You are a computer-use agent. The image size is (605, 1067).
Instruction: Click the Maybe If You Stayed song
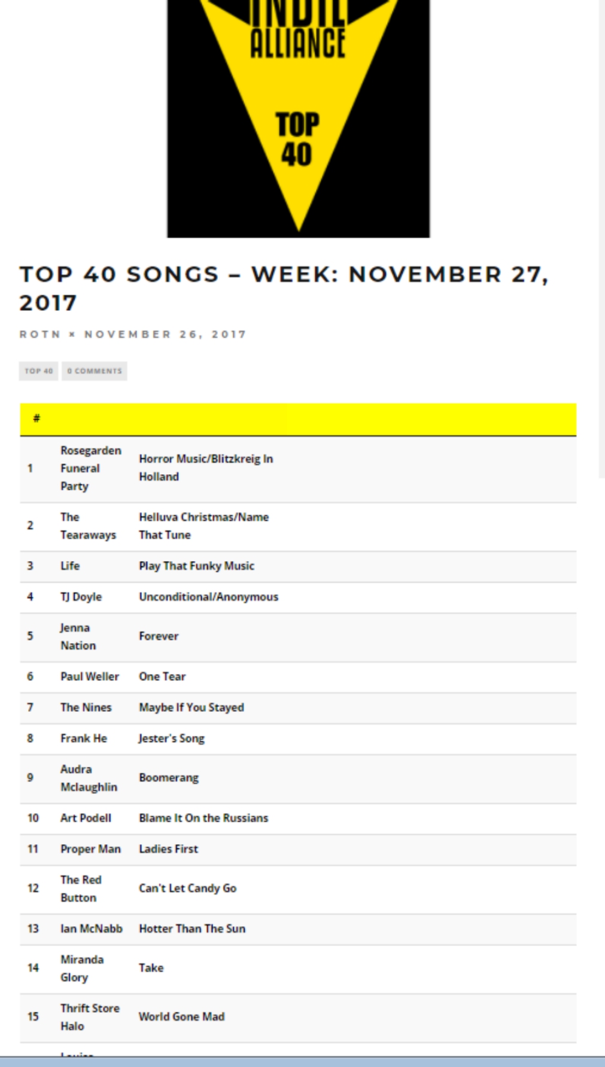pos(191,707)
